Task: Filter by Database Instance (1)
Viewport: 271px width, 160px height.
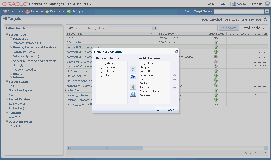Action: pos(27,43)
